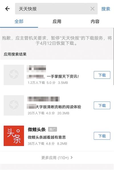Viewport: 114px width, 170px height.
Task: Open the 微鲤头条 app title
Action: point(37,129)
